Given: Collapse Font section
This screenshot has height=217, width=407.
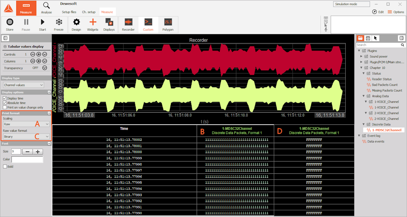Looking at the screenshot, I should click(x=49, y=143).
